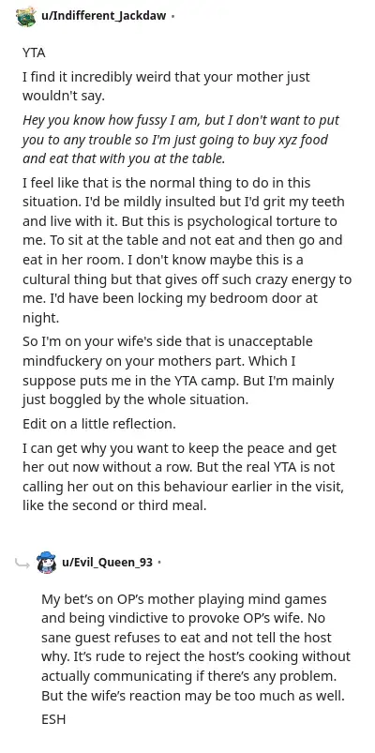Viewport: 375px width, 753px height.
Task: Open the u/Indifferent_Jackdaw avatar image
Action: (26, 16)
